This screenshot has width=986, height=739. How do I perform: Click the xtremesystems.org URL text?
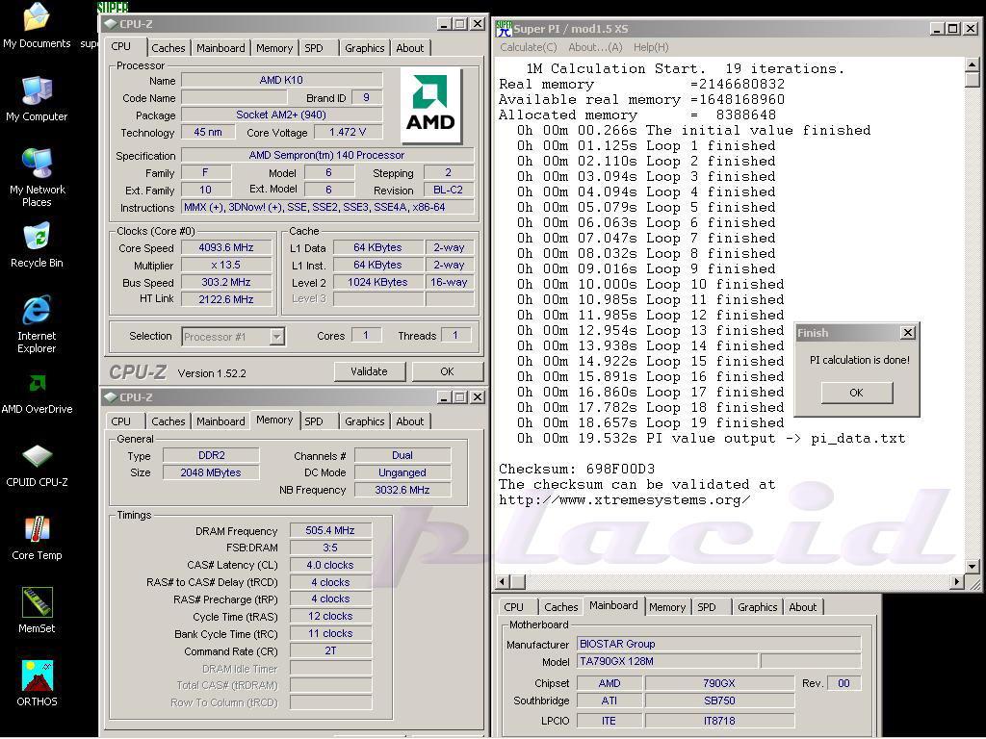click(624, 500)
